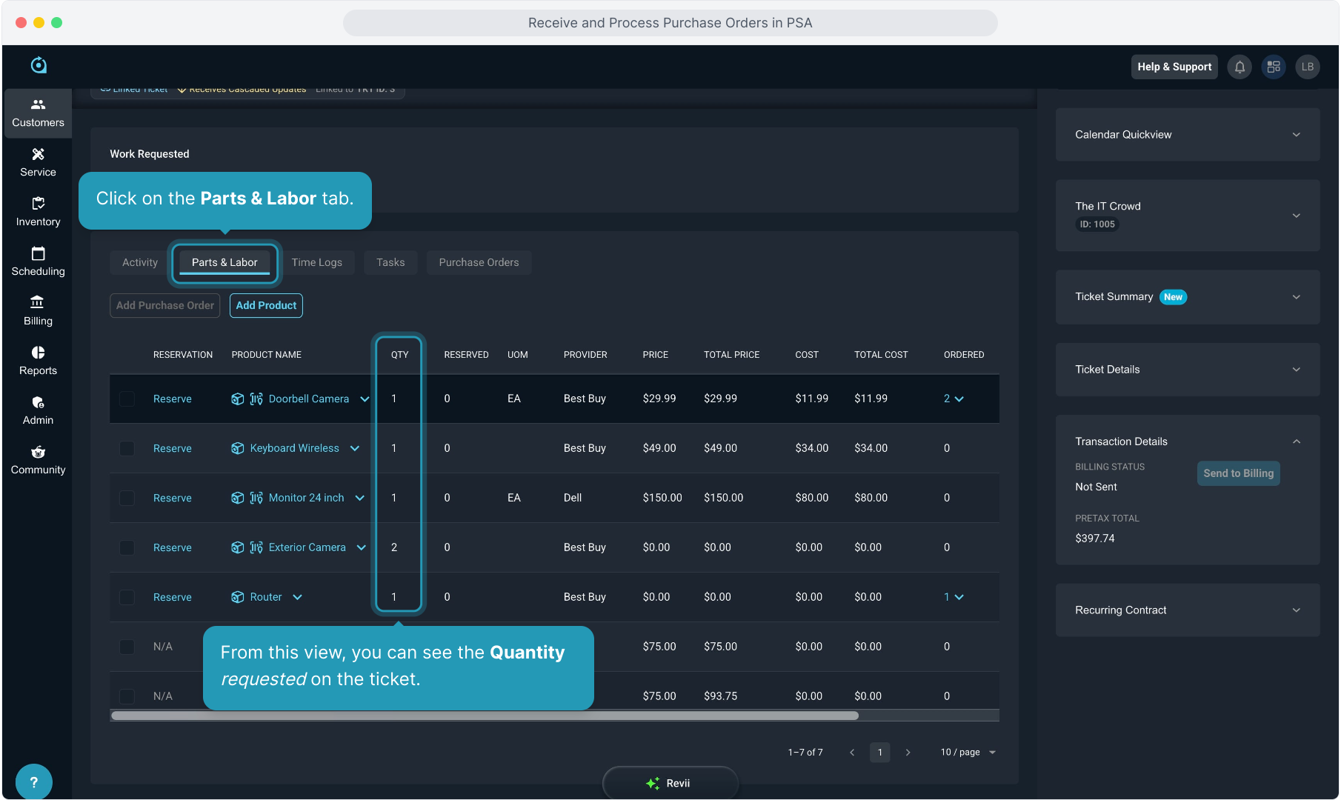Open the 10 / page size dropdown
The height and width of the screenshot is (800, 1341).
[x=968, y=752]
